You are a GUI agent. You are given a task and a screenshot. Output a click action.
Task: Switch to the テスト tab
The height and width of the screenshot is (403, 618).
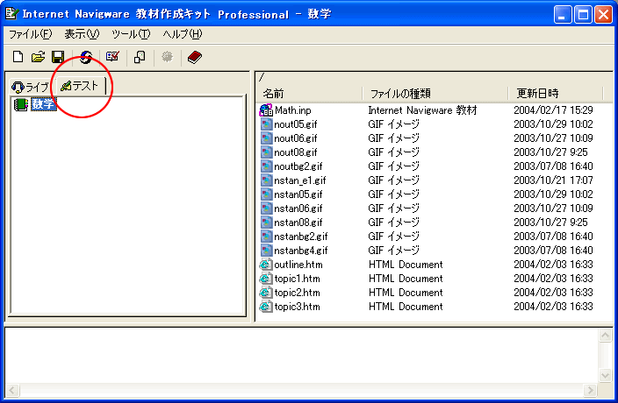pyautogui.click(x=81, y=86)
